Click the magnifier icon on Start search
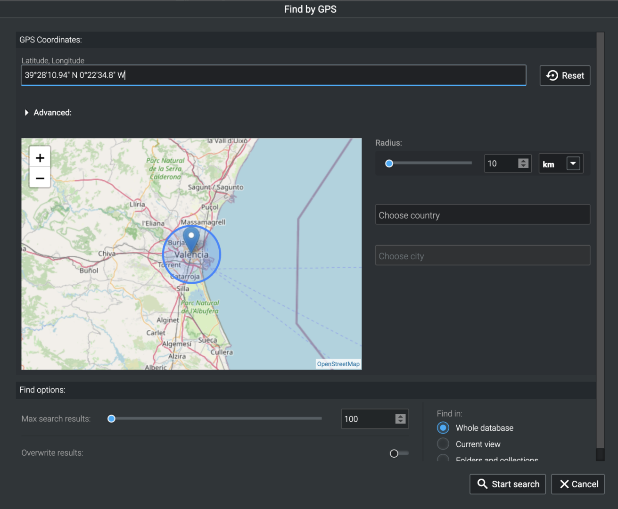The height and width of the screenshot is (509, 618). click(x=482, y=484)
